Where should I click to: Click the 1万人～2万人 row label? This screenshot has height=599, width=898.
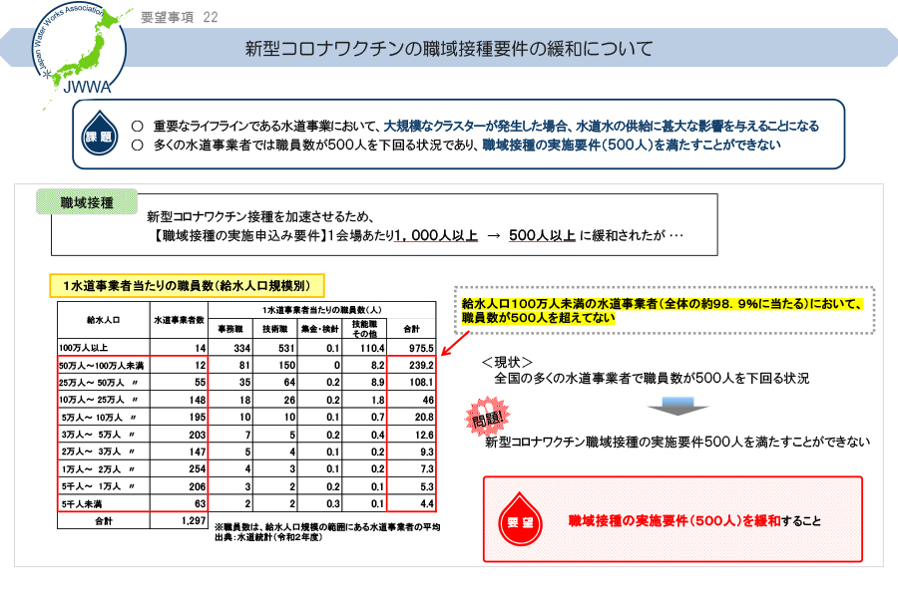[98, 469]
